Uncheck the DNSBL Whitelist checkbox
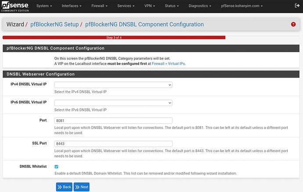 tap(56, 167)
